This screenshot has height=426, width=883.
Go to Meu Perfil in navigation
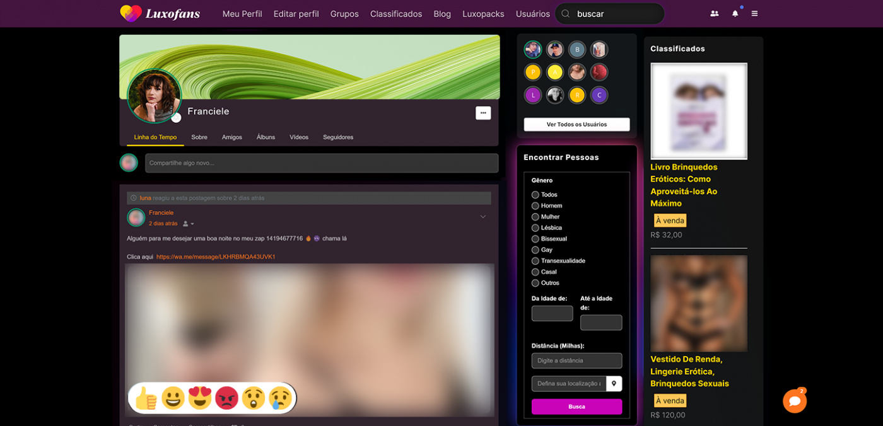click(242, 14)
